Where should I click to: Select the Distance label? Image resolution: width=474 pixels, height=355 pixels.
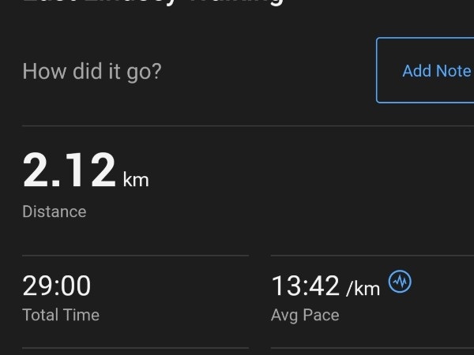click(x=55, y=211)
